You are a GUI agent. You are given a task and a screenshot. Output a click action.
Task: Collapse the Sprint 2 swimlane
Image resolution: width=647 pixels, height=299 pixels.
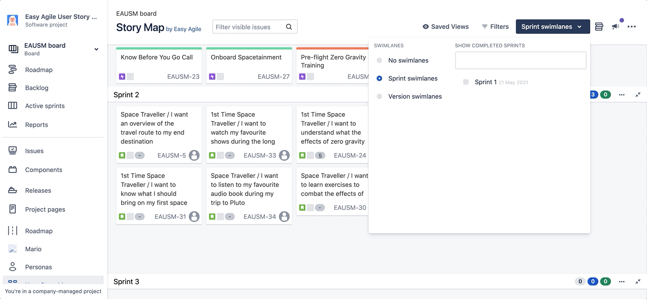[x=638, y=95]
